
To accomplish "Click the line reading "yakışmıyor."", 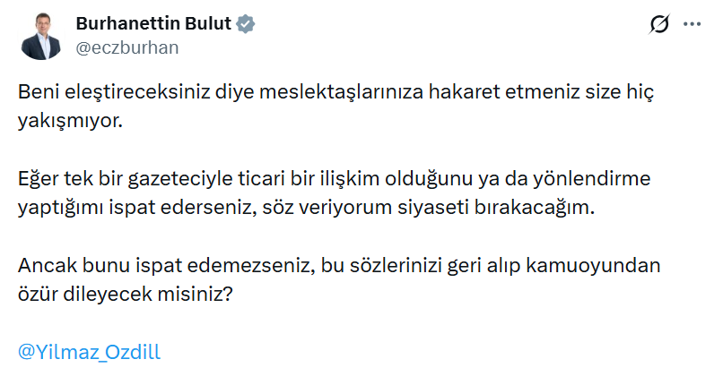I will click(69, 122).
